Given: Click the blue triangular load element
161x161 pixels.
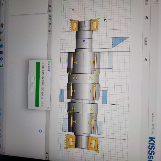Looking at the screenshot, I should click(x=120, y=42).
